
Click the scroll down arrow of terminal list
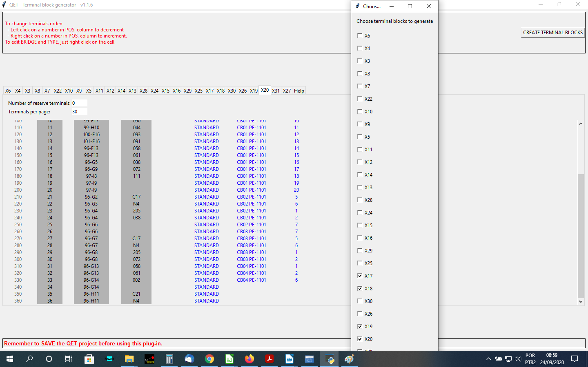[x=581, y=302]
